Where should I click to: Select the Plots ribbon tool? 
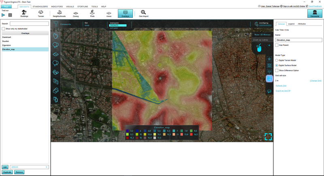coord(92,14)
